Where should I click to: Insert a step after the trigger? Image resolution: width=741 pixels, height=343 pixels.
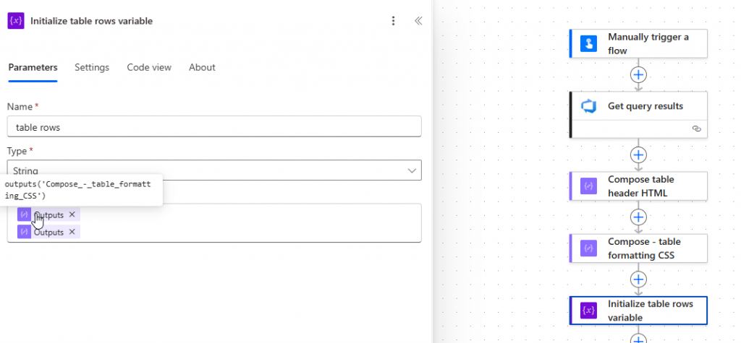(638, 74)
